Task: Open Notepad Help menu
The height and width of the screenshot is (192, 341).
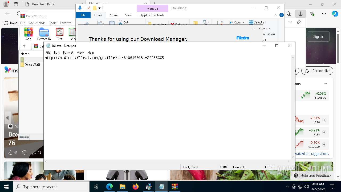Action: (91, 53)
